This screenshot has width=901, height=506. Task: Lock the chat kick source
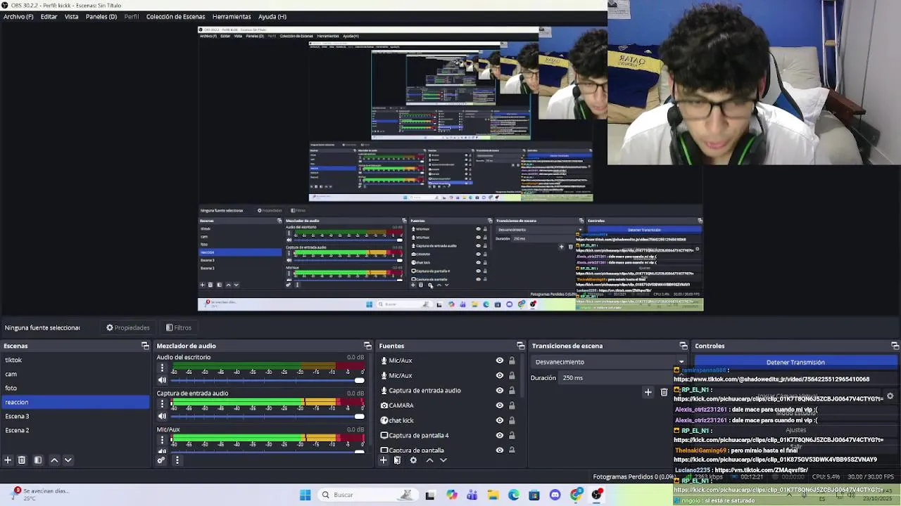click(512, 420)
